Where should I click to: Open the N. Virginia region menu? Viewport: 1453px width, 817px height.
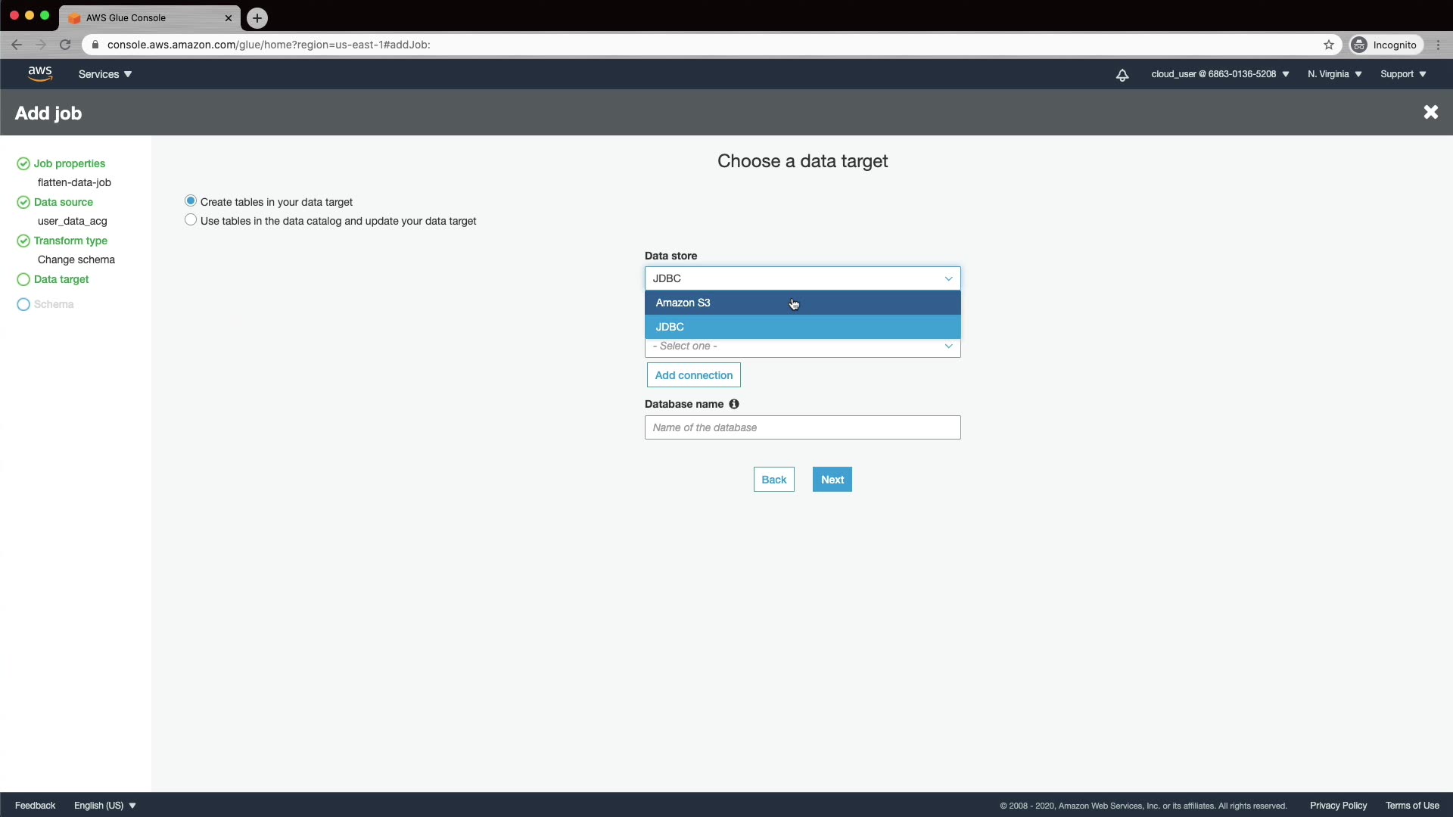pyautogui.click(x=1334, y=74)
